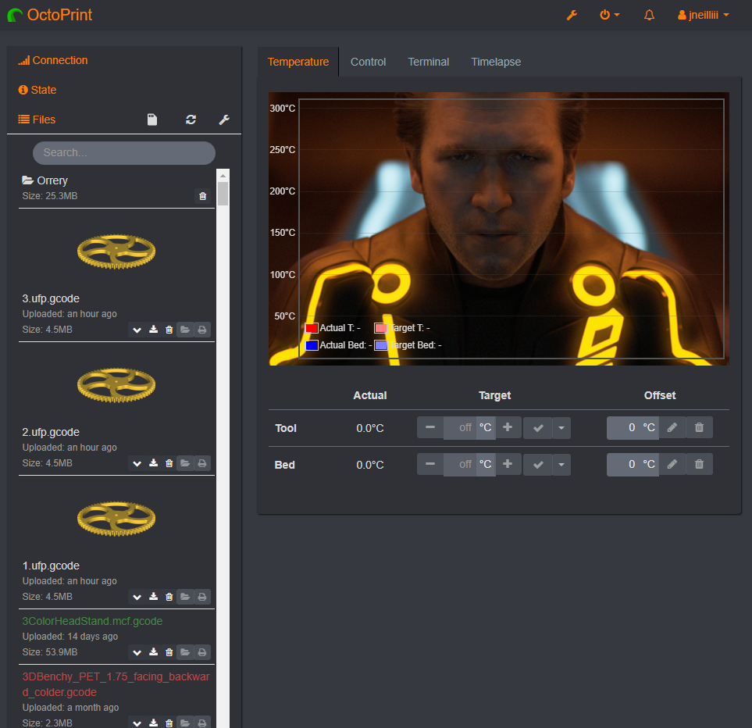
Task: Open Bed temperature presets dropdown
Action: click(561, 465)
